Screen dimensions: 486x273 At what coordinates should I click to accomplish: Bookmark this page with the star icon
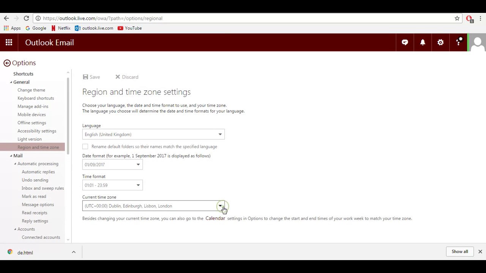[457, 18]
